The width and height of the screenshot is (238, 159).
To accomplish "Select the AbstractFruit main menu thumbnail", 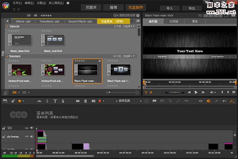I will click(x=20, y=70).
